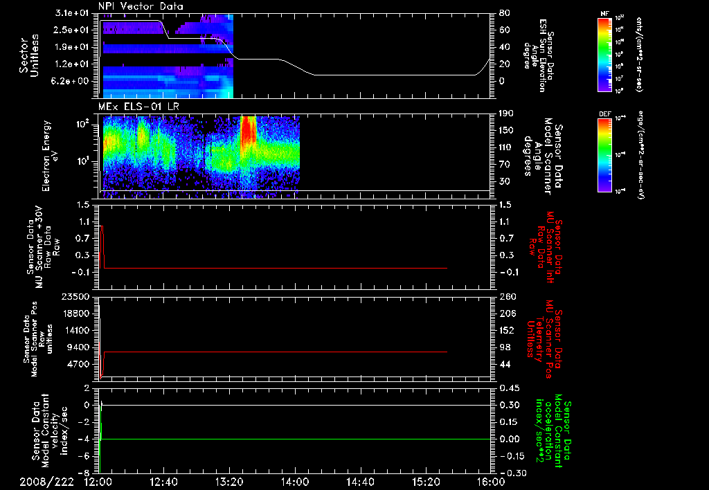The image size is (709, 490).
Task: Click the '2.5e+01' sector tick label
Action: pyautogui.click(x=72, y=30)
